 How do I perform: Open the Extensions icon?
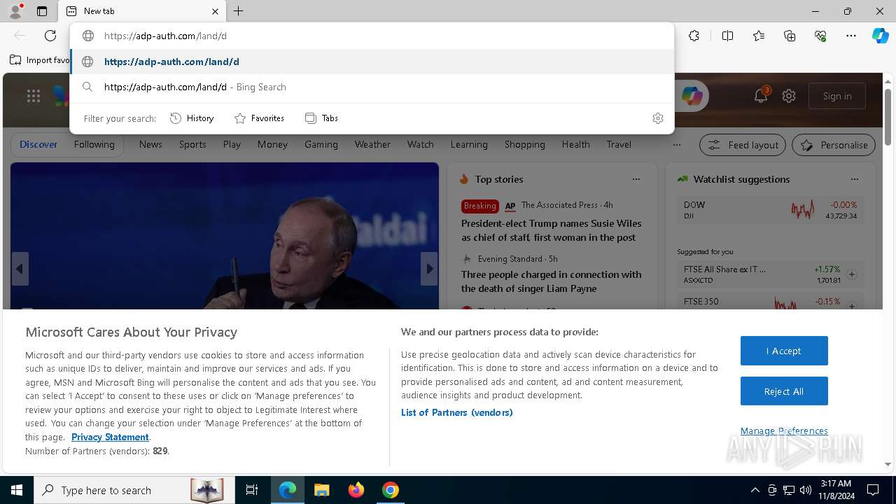[x=694, y=36]
